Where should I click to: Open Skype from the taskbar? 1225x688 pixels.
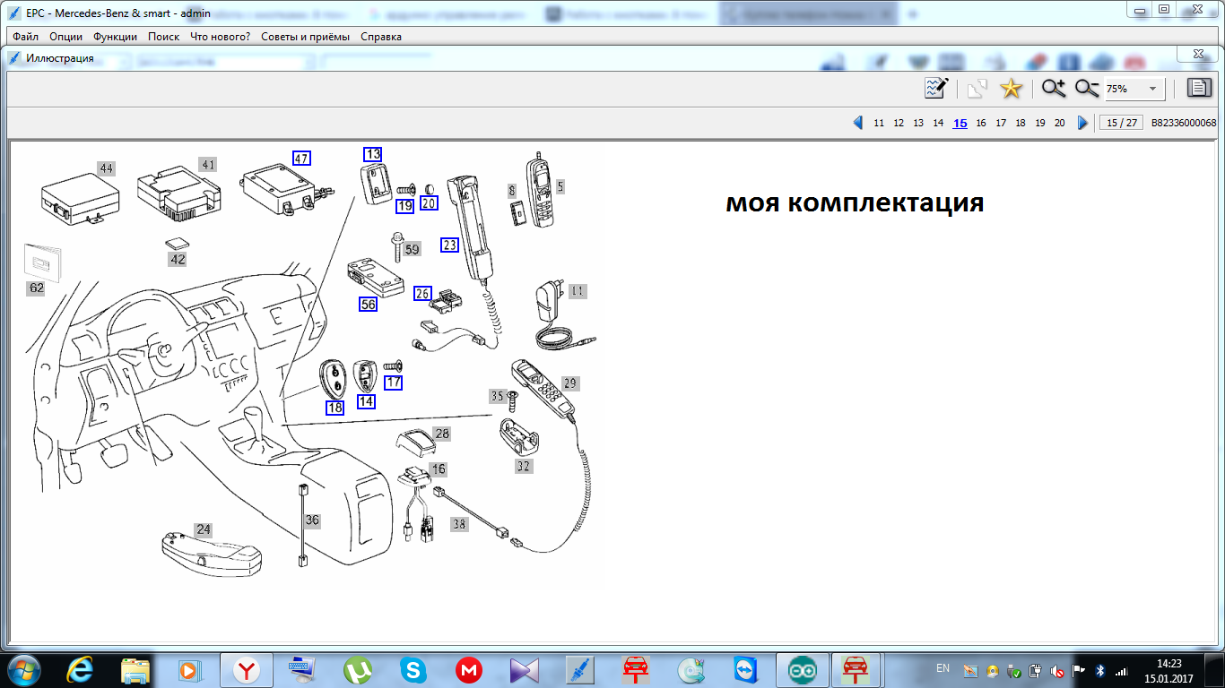(x=413, y=669)
